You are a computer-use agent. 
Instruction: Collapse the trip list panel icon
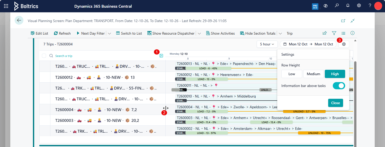[161, 56]
